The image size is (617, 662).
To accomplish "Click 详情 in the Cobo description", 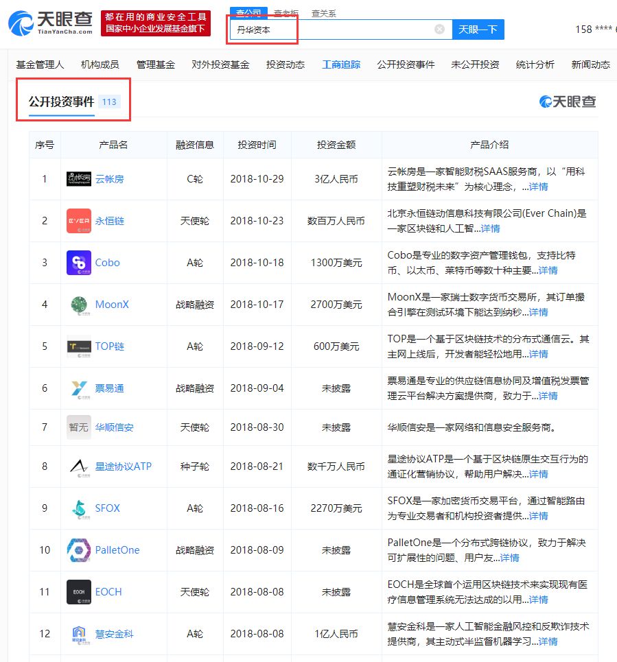I will pos(548,270).
